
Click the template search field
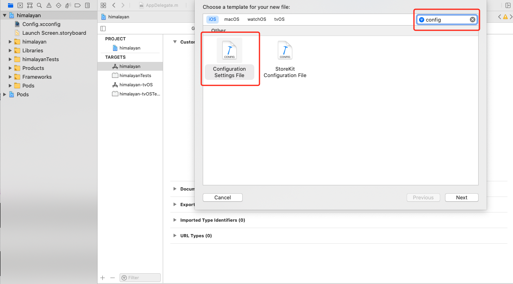(x=447, y=20)
